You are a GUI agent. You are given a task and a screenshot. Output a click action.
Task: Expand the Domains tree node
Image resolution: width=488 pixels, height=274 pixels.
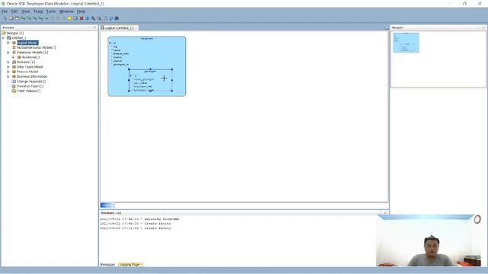coord(8,62)
